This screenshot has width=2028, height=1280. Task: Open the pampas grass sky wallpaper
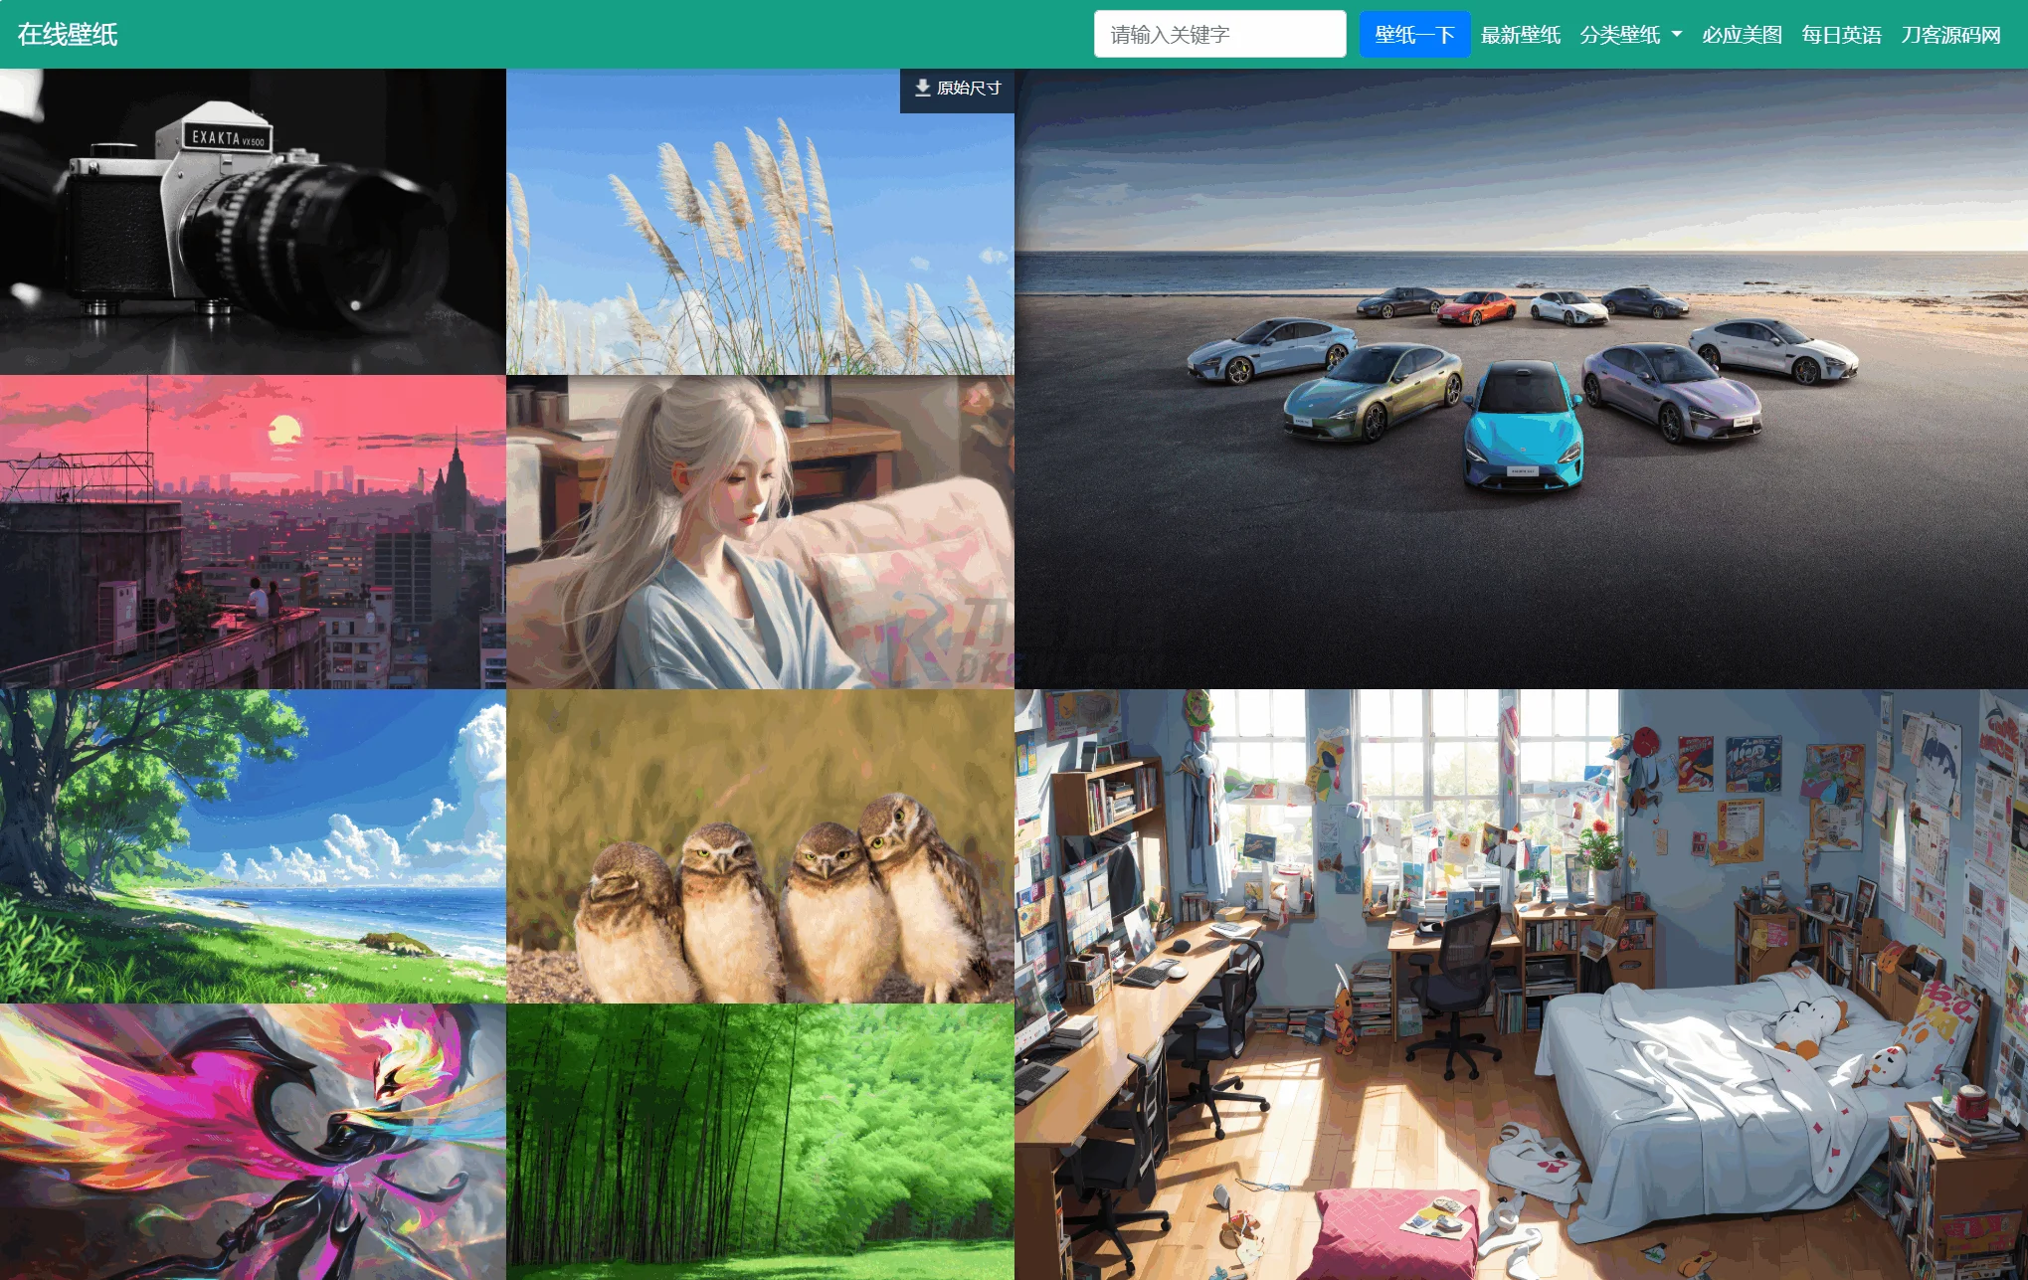point(760,221)
